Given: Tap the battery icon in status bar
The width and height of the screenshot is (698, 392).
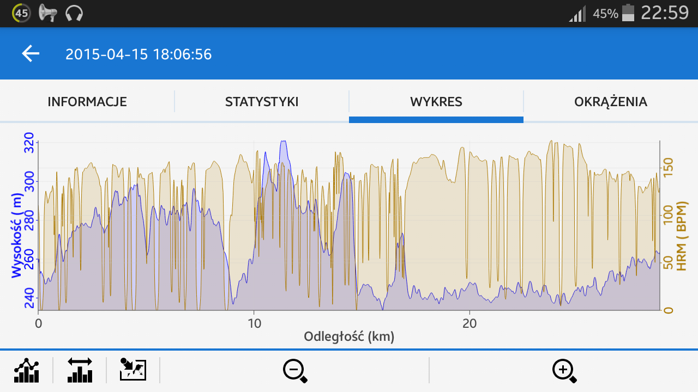Looking at the screenshot, I should coord(628,13).
